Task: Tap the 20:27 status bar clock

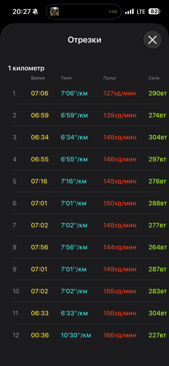Action: (x=22, y=12)
